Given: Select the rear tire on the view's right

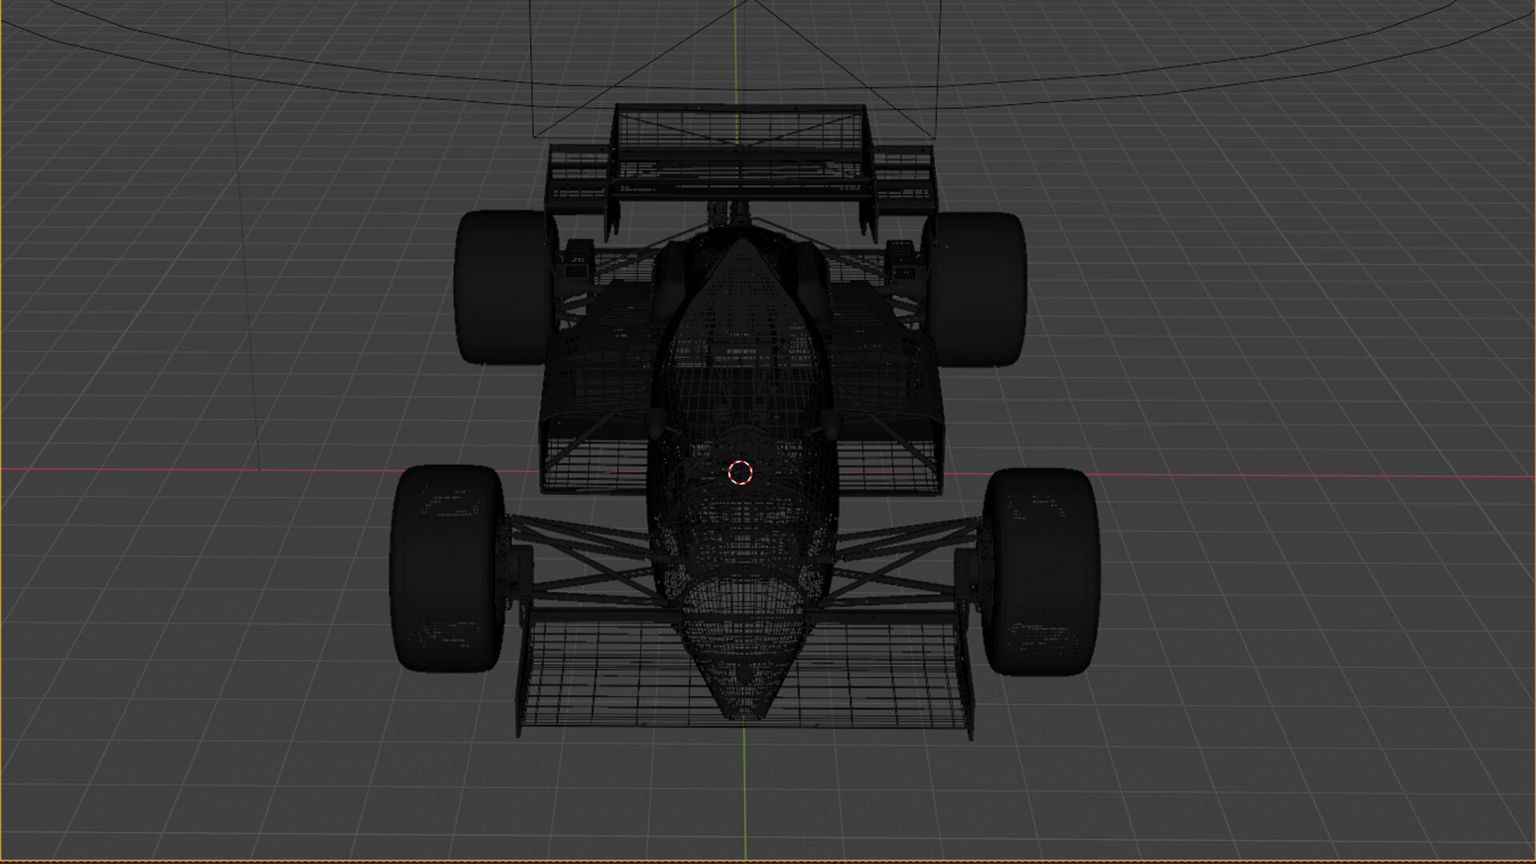Looking at the screenshot, I should [978, 290].
